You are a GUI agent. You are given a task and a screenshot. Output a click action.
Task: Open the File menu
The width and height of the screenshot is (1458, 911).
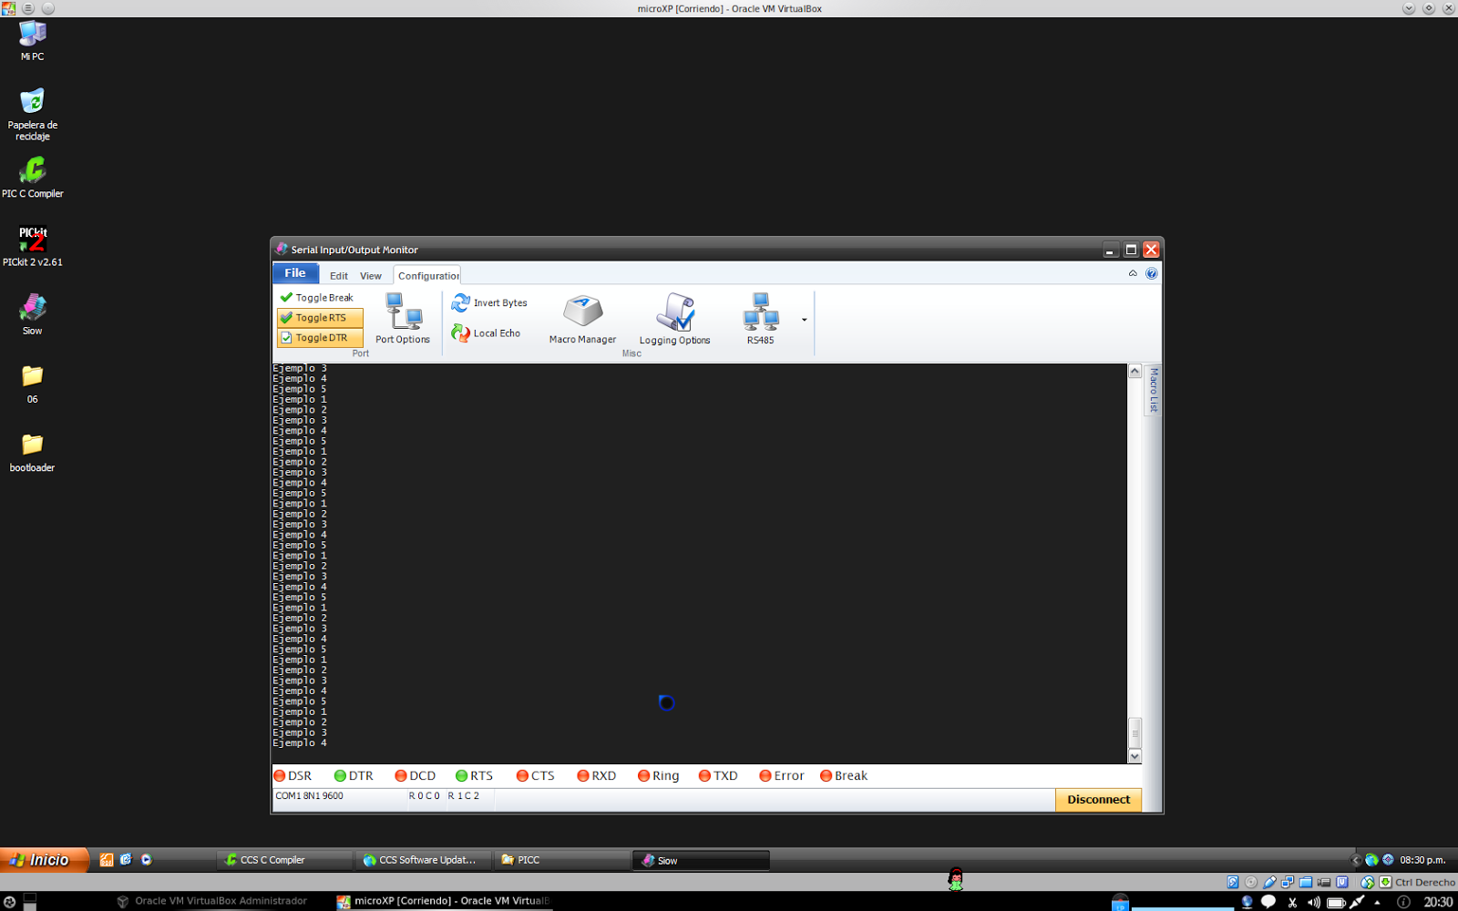(295, 273)
